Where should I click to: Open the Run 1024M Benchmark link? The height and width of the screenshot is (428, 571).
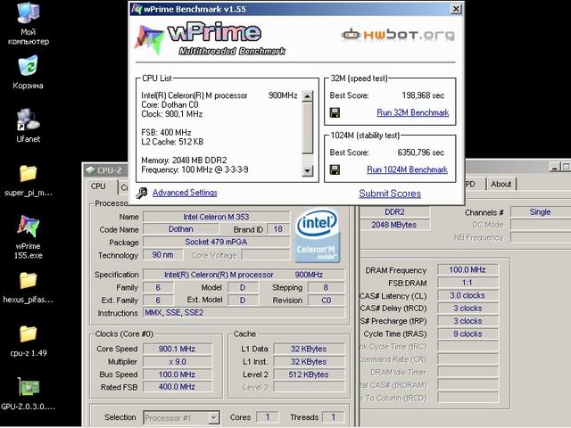click(407, 169)
